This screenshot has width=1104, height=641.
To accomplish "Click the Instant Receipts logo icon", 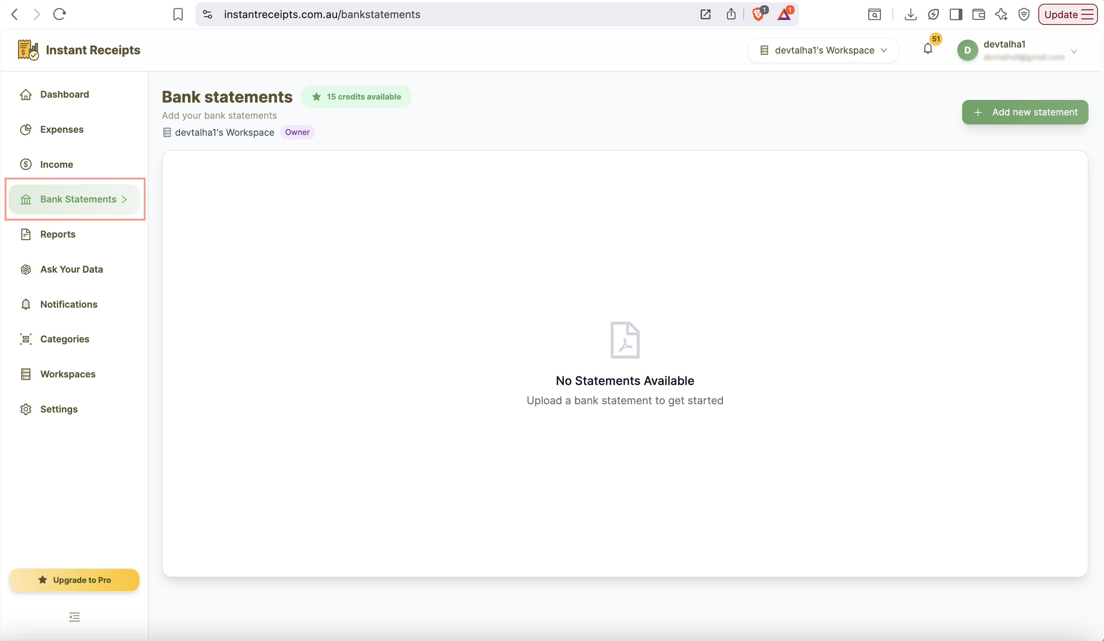I will pyautogui.click(x=28, y=50).
